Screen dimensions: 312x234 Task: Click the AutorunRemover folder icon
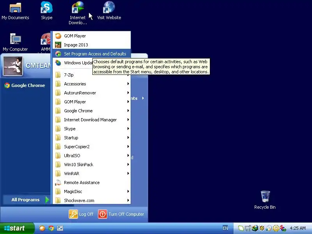[x=58, y=93]
